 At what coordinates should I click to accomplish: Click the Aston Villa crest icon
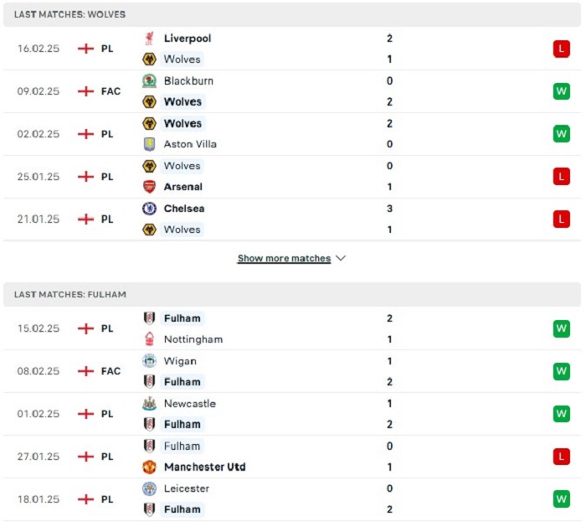[x=150, y=144]
